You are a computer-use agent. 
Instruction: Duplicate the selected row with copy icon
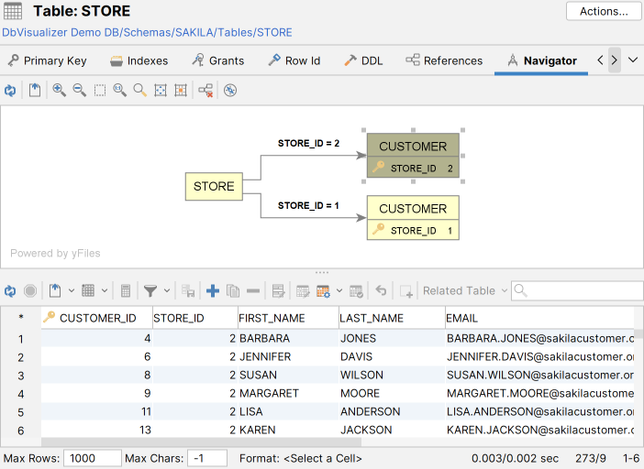pyautogui.click(x=233, y=291)
